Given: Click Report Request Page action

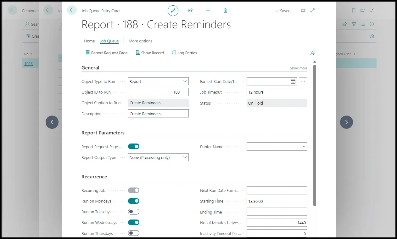Looking at the screenshot, I should (107, 53).
